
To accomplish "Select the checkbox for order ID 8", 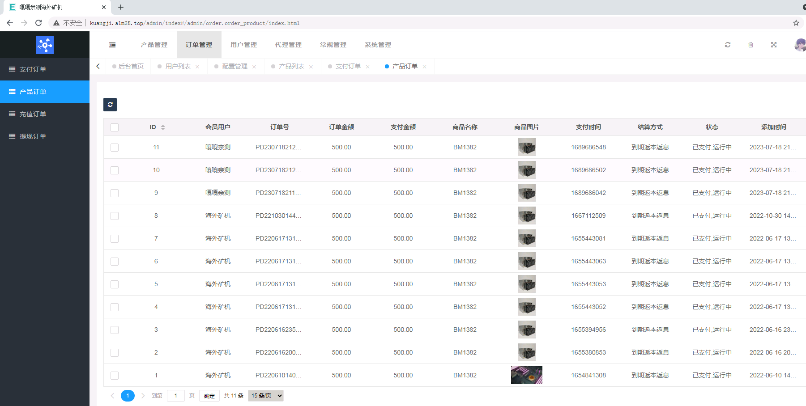I will coord(115,216).
